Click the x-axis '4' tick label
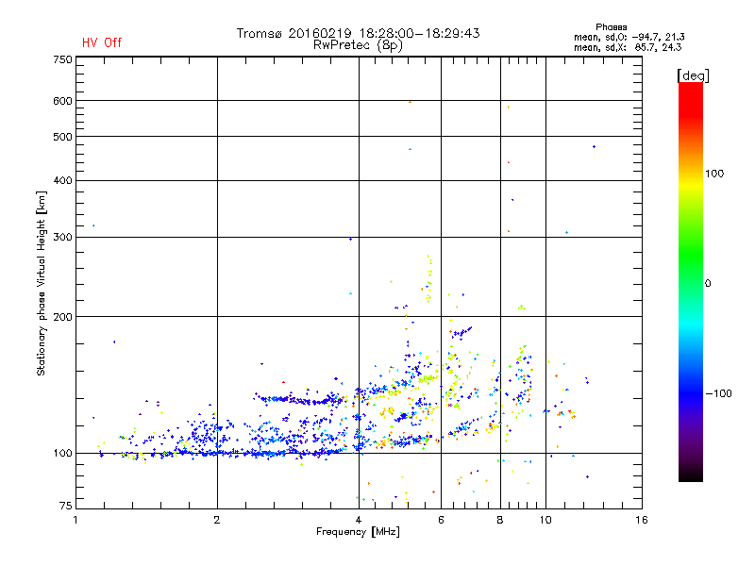Viewport: 755px width, 566px height. pos(359,520)
